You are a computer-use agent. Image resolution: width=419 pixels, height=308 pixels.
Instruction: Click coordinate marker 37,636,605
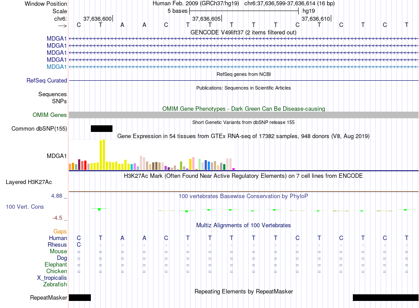coord(206,19)
